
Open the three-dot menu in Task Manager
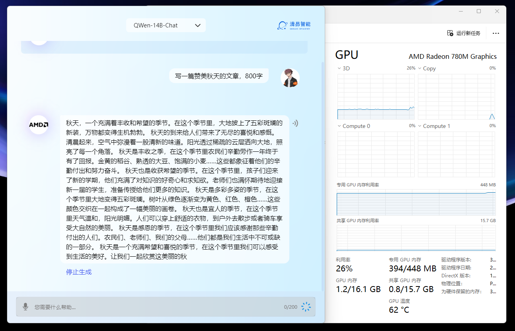[x=495, y=33]
